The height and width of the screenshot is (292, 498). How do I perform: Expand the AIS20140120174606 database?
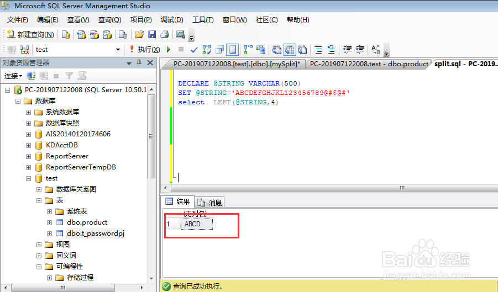(28, 135)
